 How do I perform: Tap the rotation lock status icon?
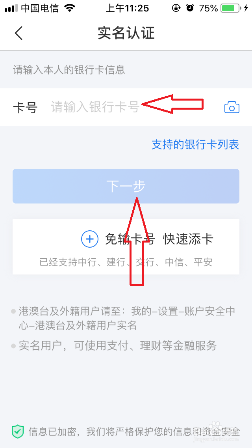pos(176,8)
